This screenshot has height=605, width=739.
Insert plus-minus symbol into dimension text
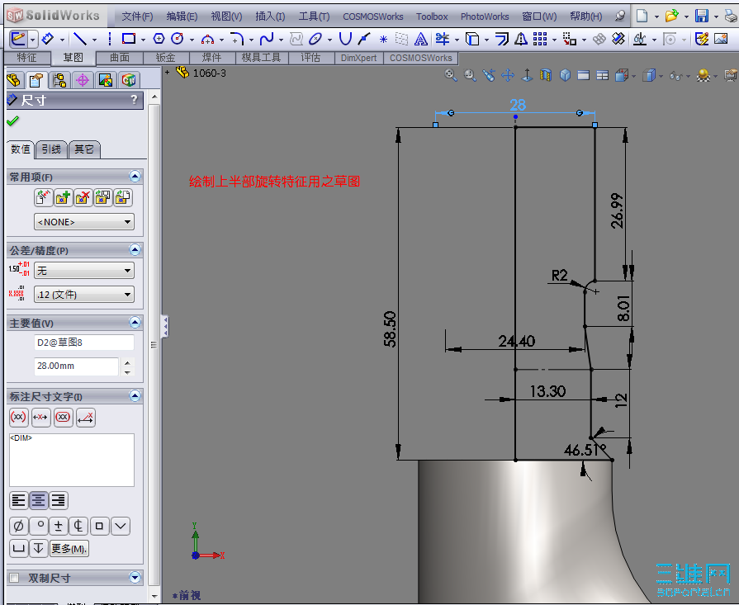[x=59, y=526]
